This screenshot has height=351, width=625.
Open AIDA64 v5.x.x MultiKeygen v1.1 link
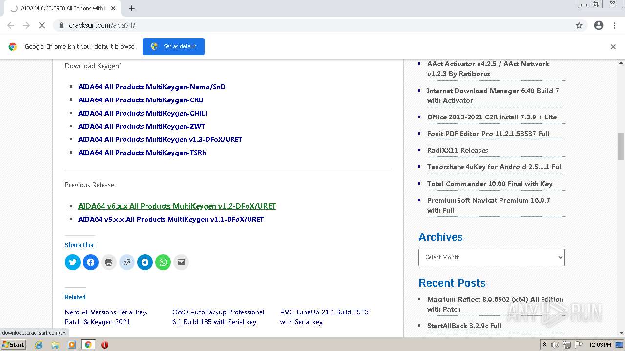coord(171,219)
